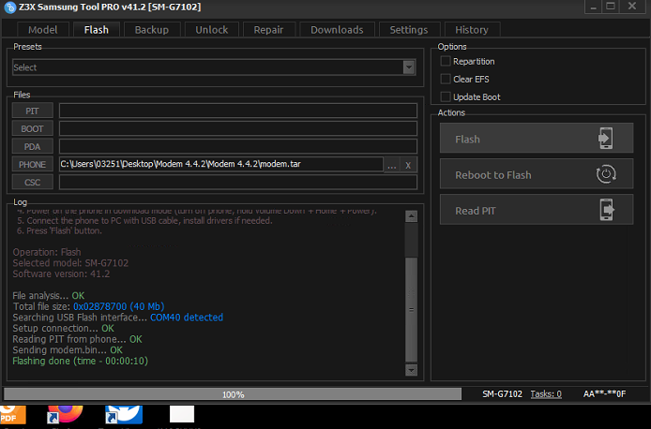Open the PDF app on the taskbar
This screenshot has height=429, width=651.
pyautogui.click(x=13, y=415)
